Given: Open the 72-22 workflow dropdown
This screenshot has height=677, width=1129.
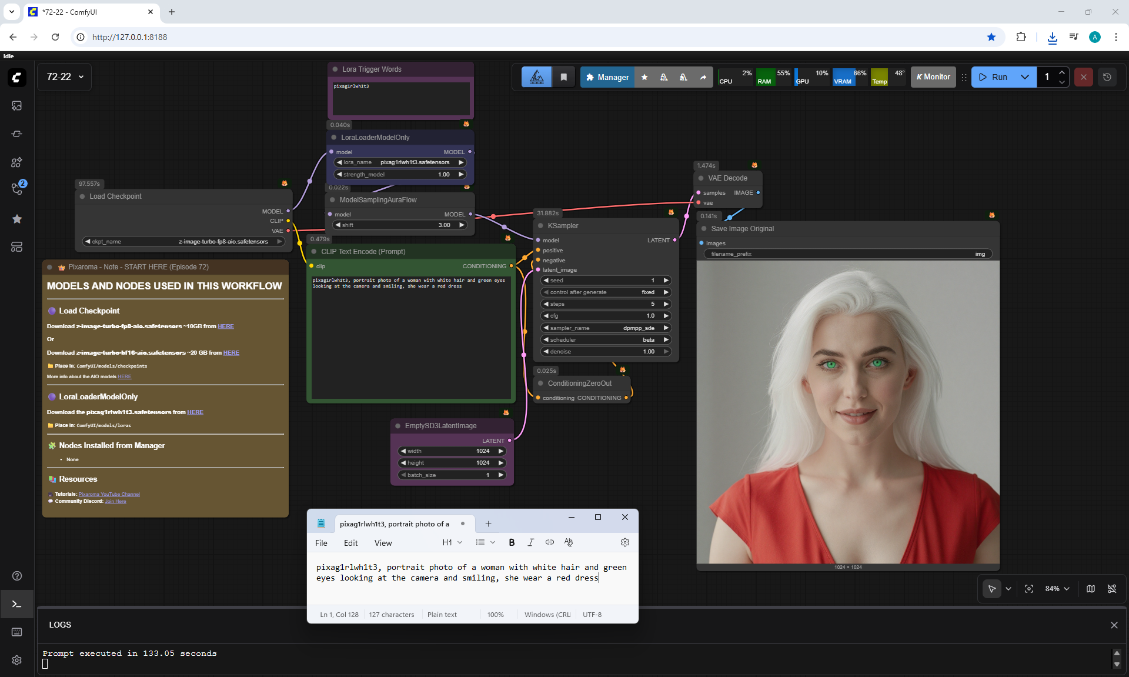Looking at the screenshot, I should (65, 77).
